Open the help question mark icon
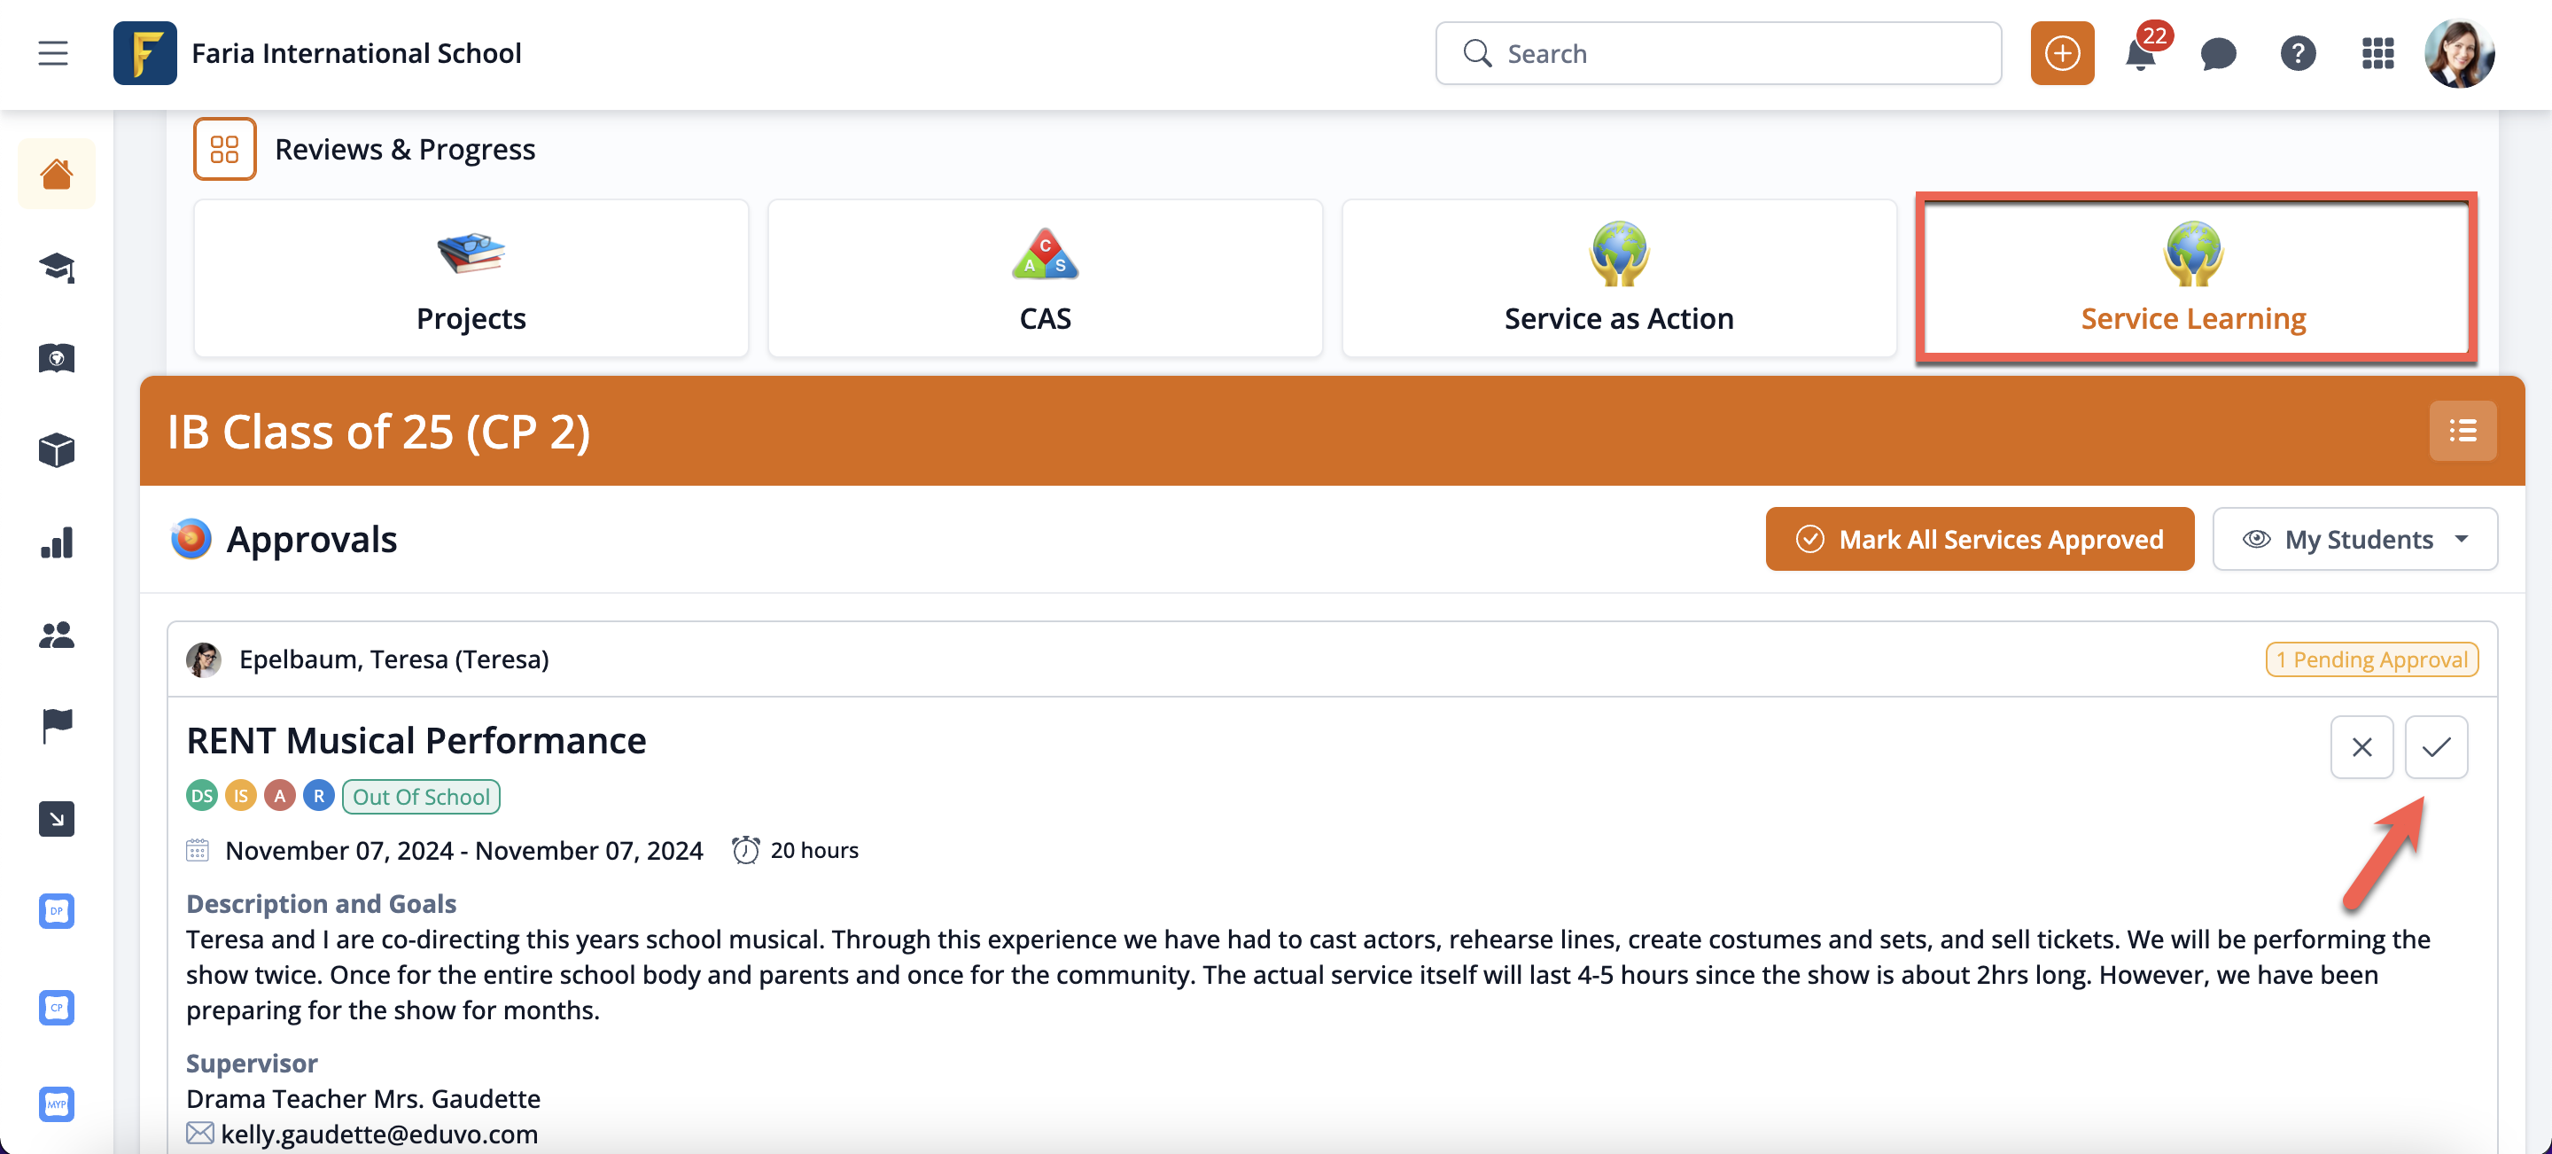Image resolution: width=2552 pixels, height=1154 pixels. coord(2299,53)
